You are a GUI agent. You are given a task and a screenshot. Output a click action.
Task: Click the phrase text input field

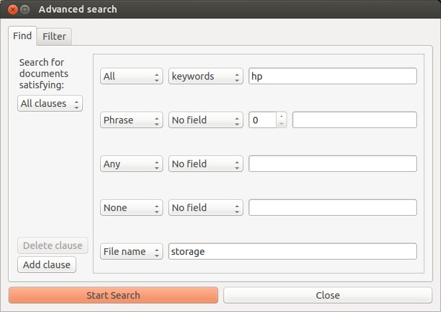354,120
